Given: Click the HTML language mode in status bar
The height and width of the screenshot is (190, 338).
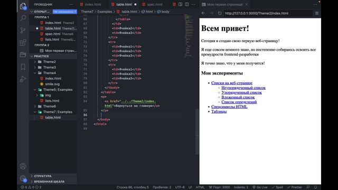Looking at the screenshot, I should click(x=200, y=187).
